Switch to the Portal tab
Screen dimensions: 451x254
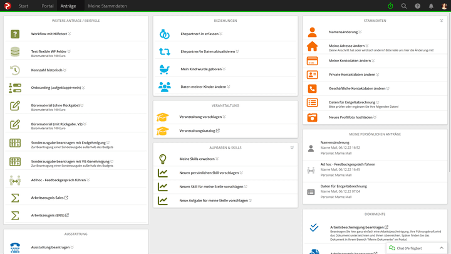tap(47, 6)
